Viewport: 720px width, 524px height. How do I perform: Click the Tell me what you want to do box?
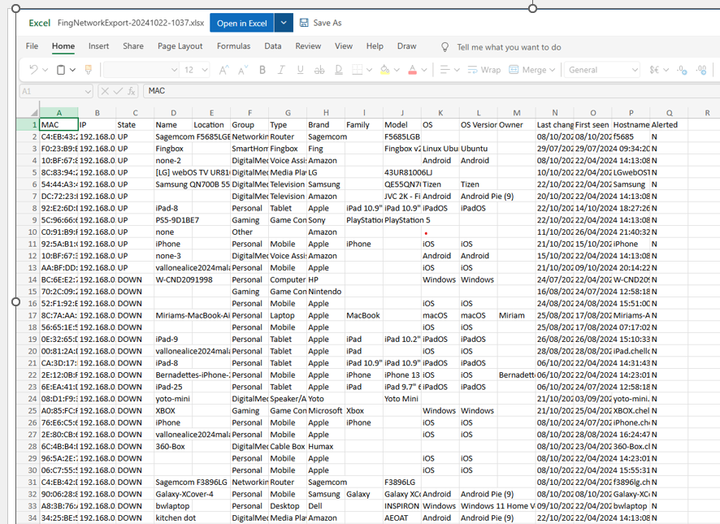point(509,47)
